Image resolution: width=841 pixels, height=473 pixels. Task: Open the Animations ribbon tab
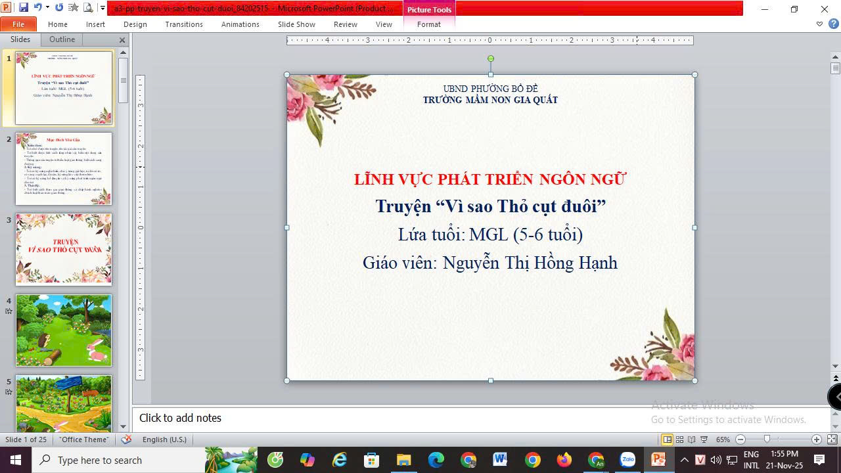click(x=240, y=24)
